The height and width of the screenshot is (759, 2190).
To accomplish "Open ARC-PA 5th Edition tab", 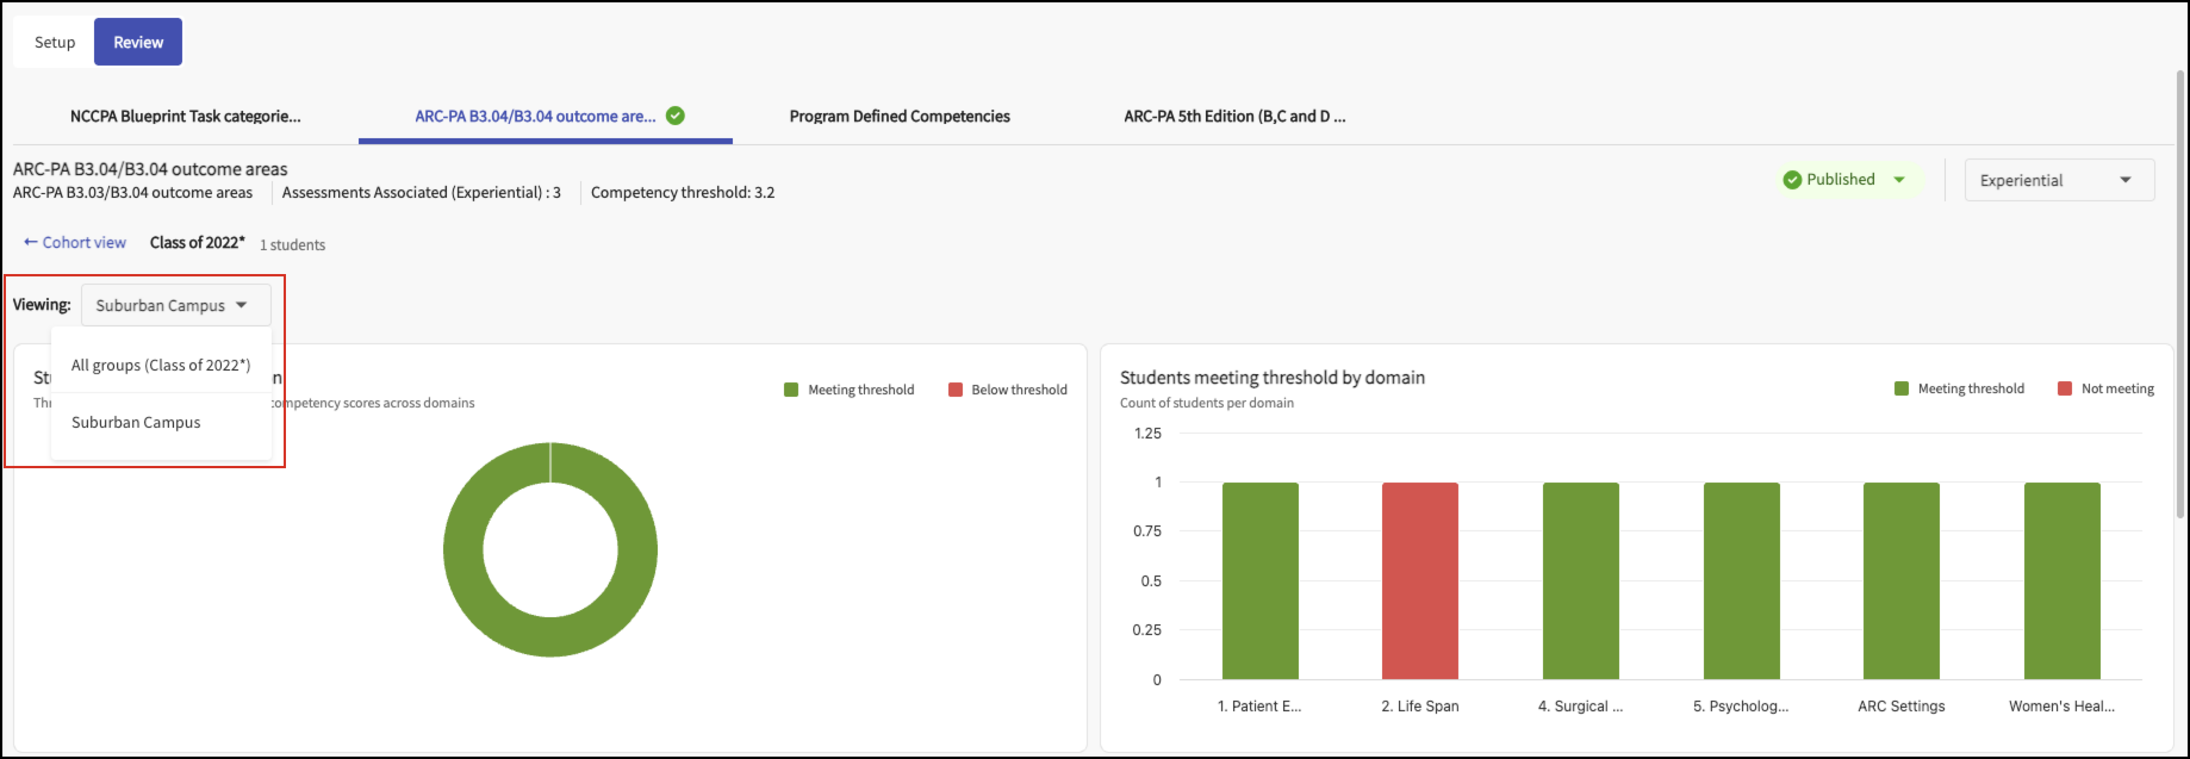I will [x=1234, y=116].
